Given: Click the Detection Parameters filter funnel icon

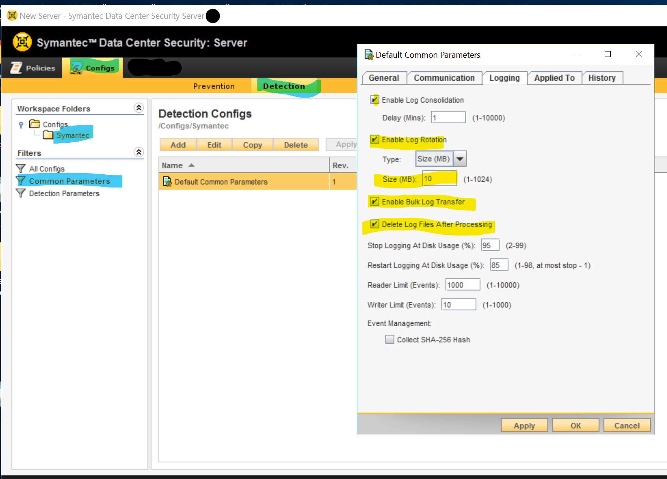Looking at the screenshot, I should point(21,193).
